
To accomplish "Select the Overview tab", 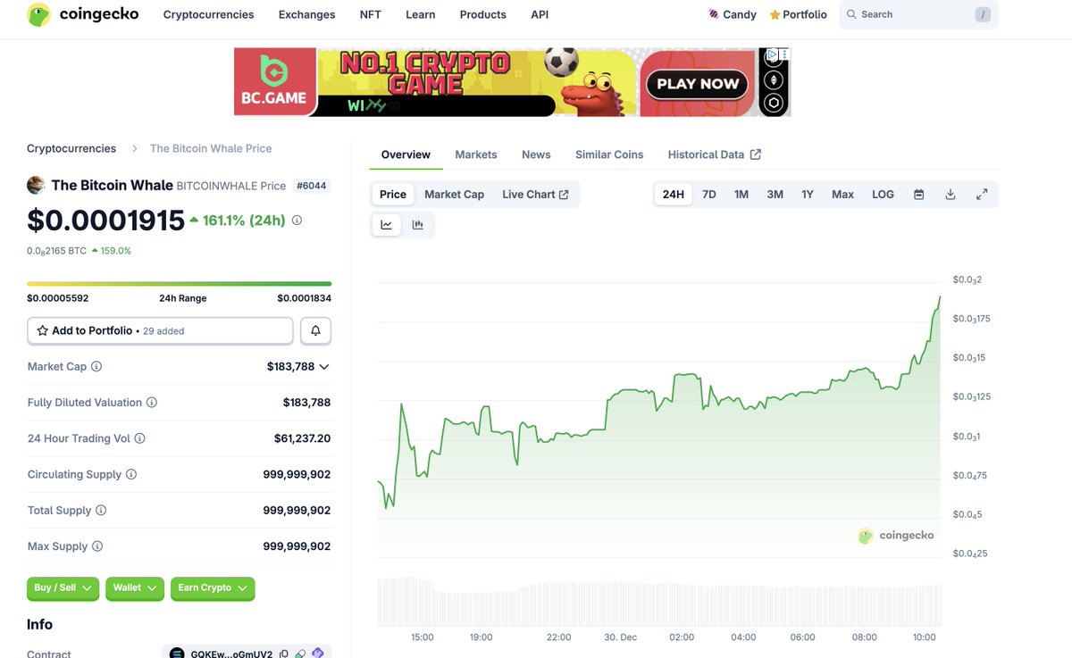I will pyautogui.click(x=406, y=154).
